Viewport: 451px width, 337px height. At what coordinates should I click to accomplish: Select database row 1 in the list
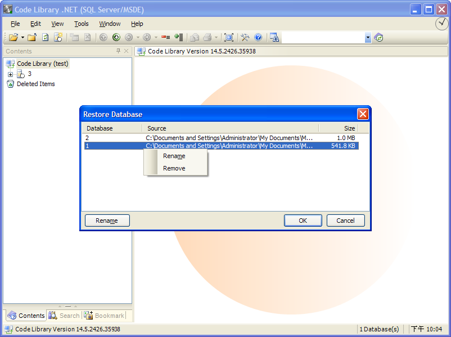point(221,146)
